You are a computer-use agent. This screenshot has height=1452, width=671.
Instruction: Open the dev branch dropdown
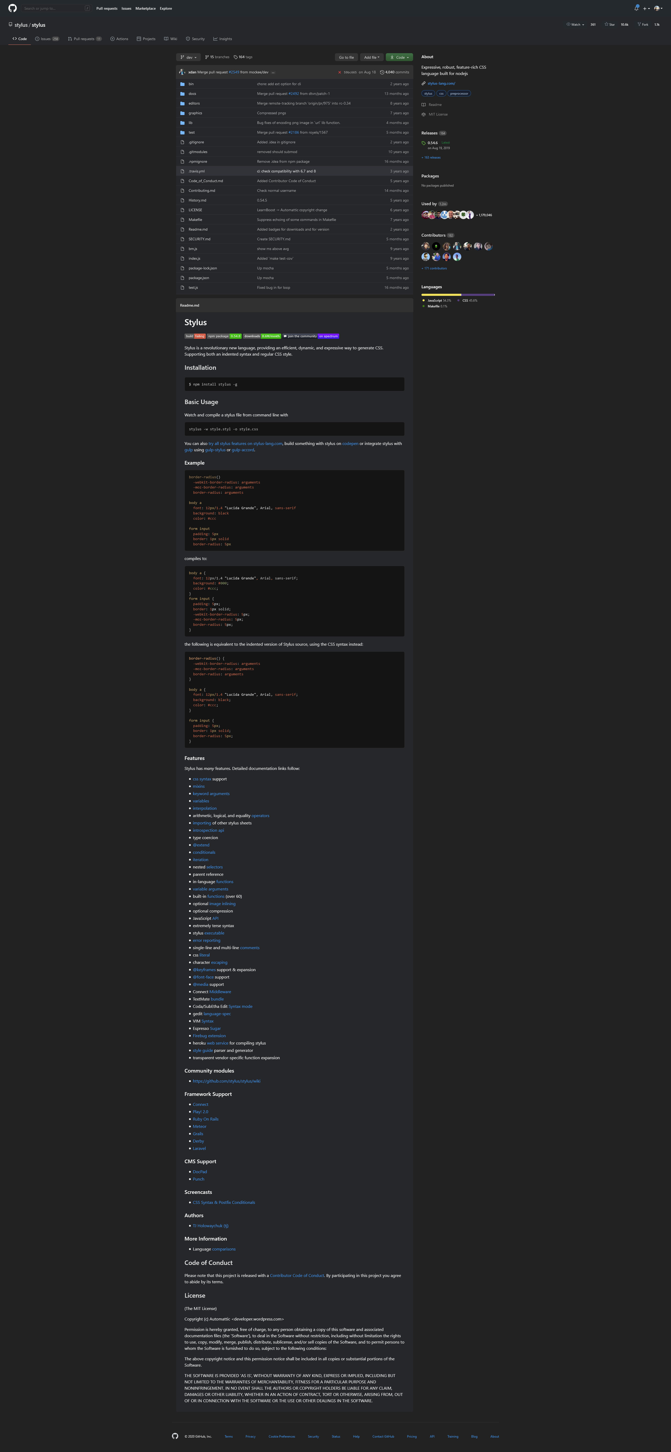pos(188,57)
